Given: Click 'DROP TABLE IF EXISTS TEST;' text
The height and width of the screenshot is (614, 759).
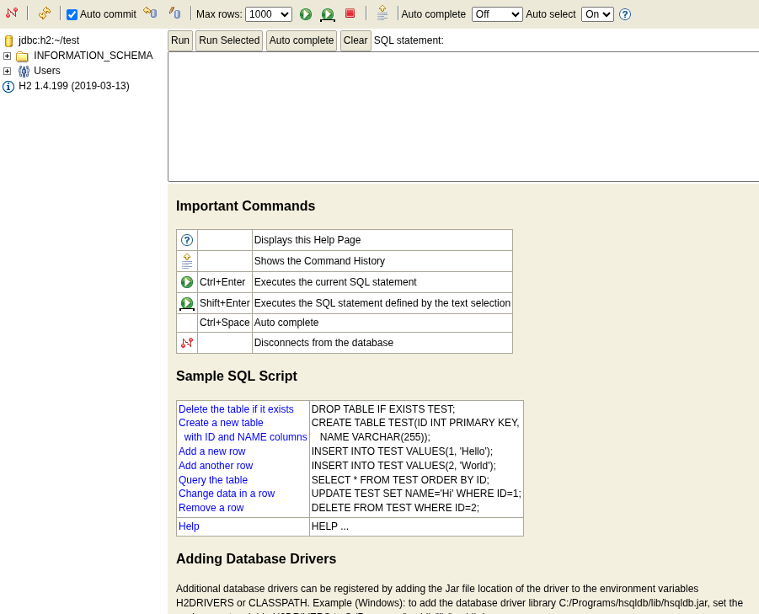Looking at the screenshot, I should pos(383,409).
